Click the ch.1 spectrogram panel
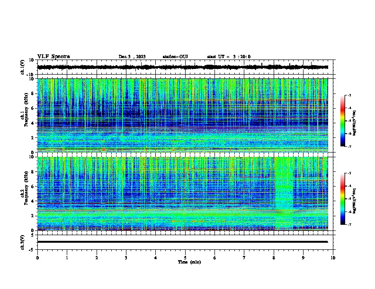Screen dimensions: 375x289 coord(182,115)
